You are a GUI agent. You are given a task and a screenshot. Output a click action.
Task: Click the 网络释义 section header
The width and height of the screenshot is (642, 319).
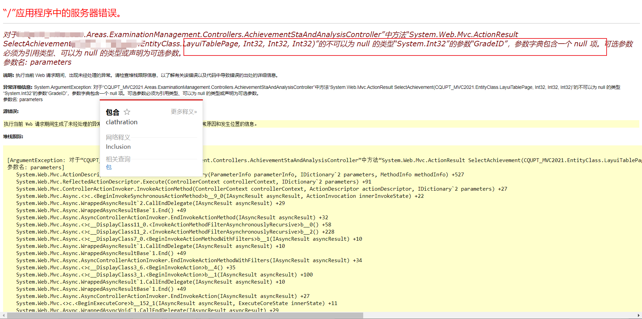click(x=118, y=137)
